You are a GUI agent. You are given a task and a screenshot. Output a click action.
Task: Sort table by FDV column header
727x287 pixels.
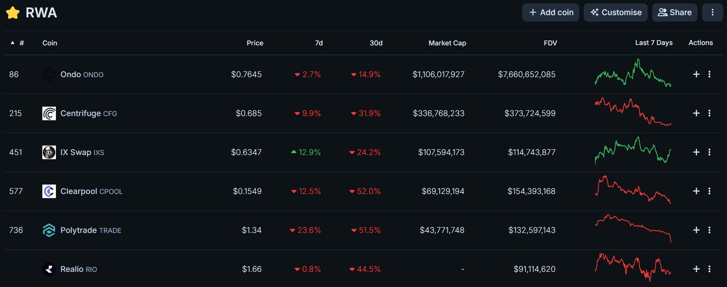pos(550,43)
